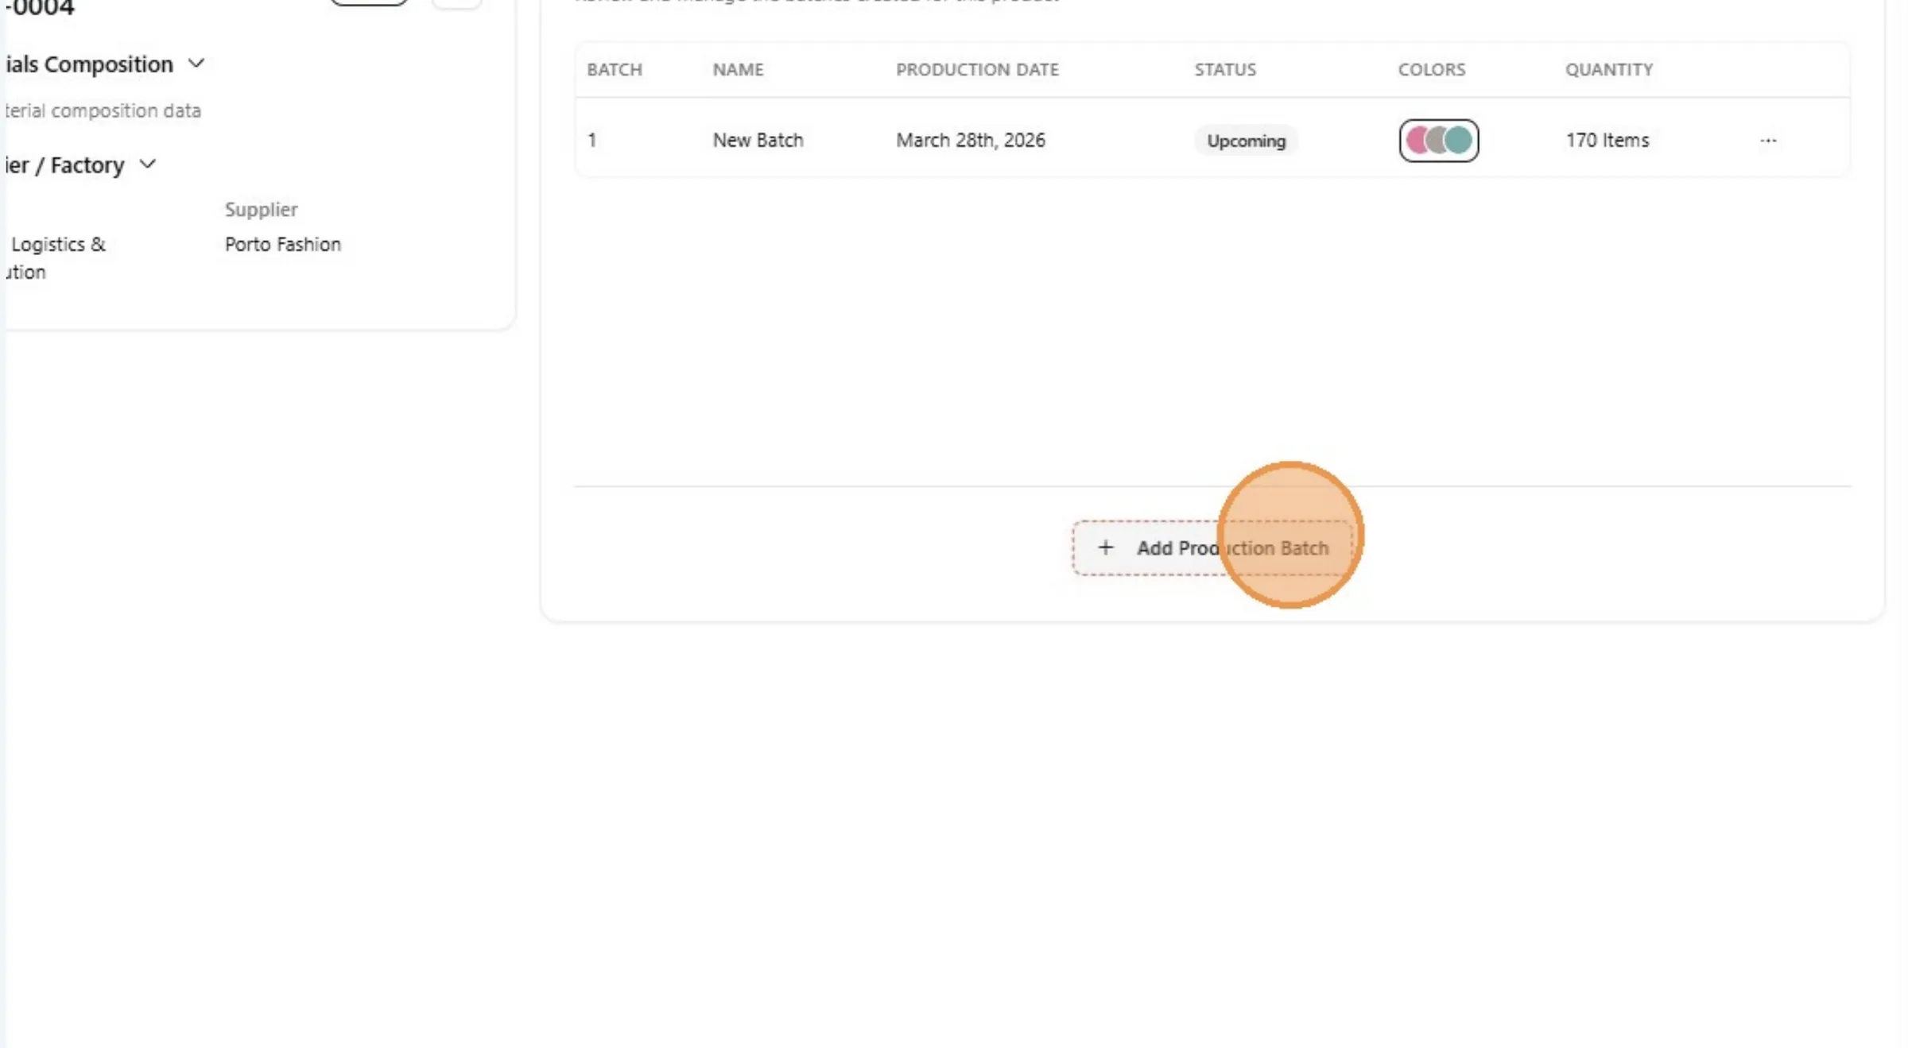Click the Supplier label
1908x1048 pixels.
tap(261, 209)
